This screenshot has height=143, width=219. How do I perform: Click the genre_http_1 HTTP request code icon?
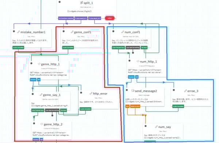39,64
